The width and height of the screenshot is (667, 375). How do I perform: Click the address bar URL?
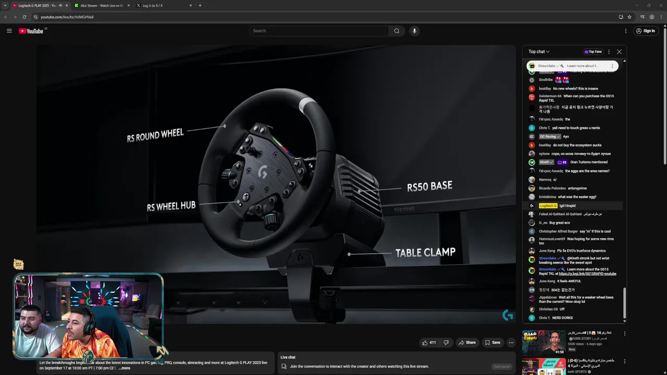pyautogui.click(x=67, y=17)
